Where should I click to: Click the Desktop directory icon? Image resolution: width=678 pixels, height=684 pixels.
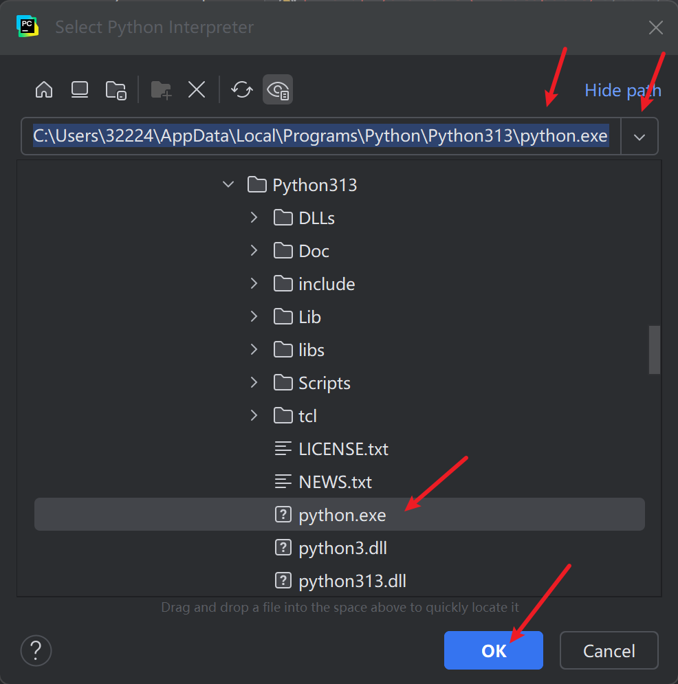(x=80, y=90)
